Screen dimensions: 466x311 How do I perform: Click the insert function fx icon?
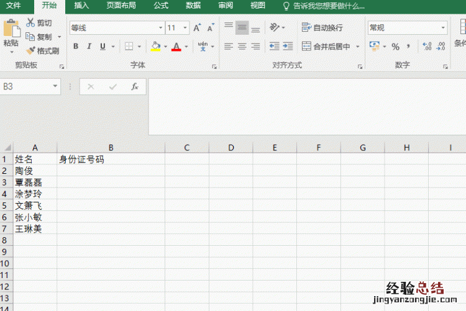[x=134, y=87]
